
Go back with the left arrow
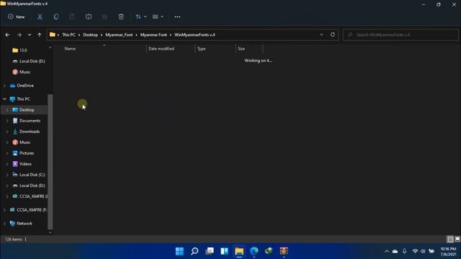tap(7, 35)
